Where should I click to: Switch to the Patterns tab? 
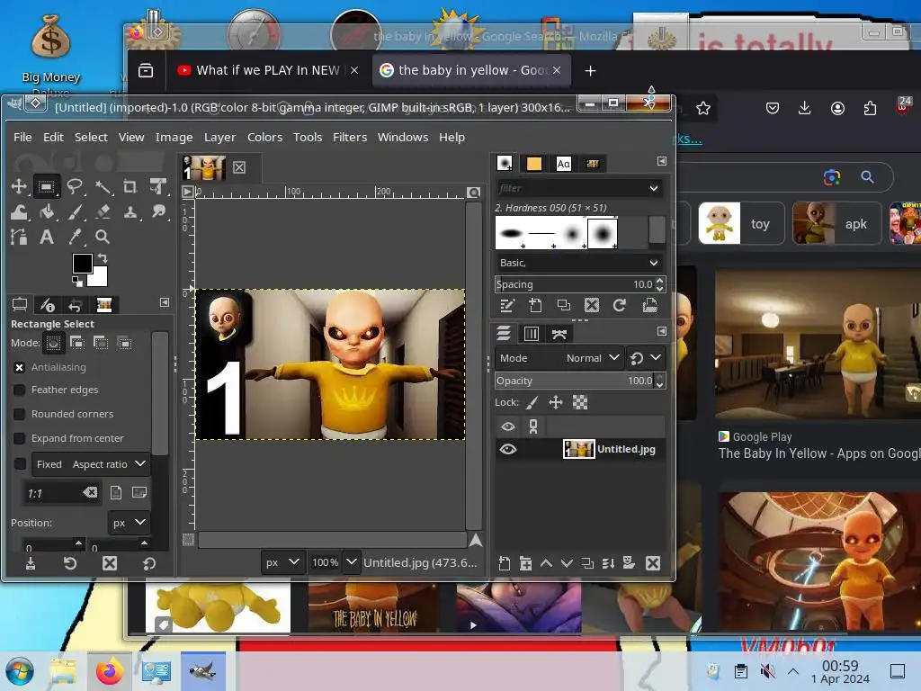coord(534,164)
